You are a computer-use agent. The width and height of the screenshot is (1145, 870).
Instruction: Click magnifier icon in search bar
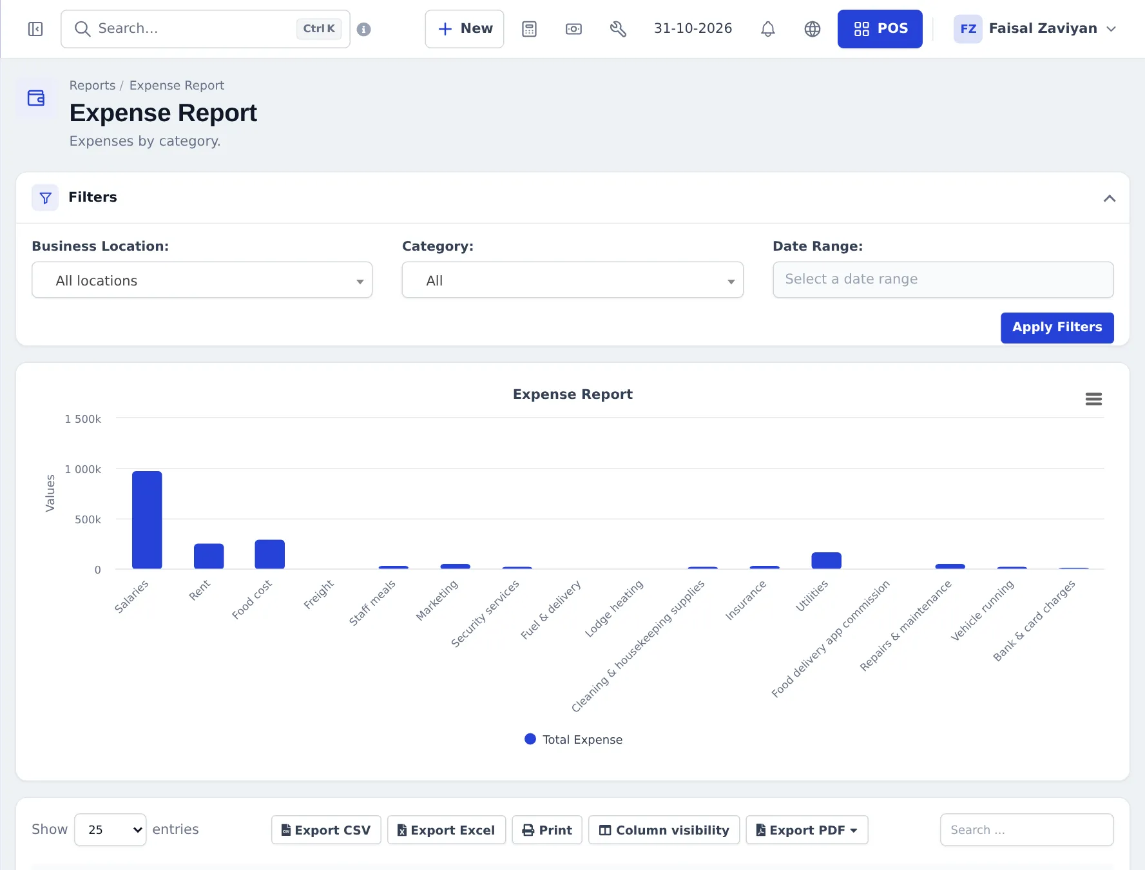[x=82, y=29]
